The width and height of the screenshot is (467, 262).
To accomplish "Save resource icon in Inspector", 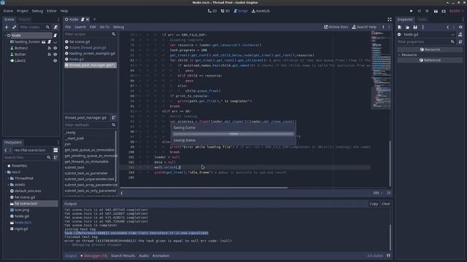I will pyautogui.click(x=415, y=27).
